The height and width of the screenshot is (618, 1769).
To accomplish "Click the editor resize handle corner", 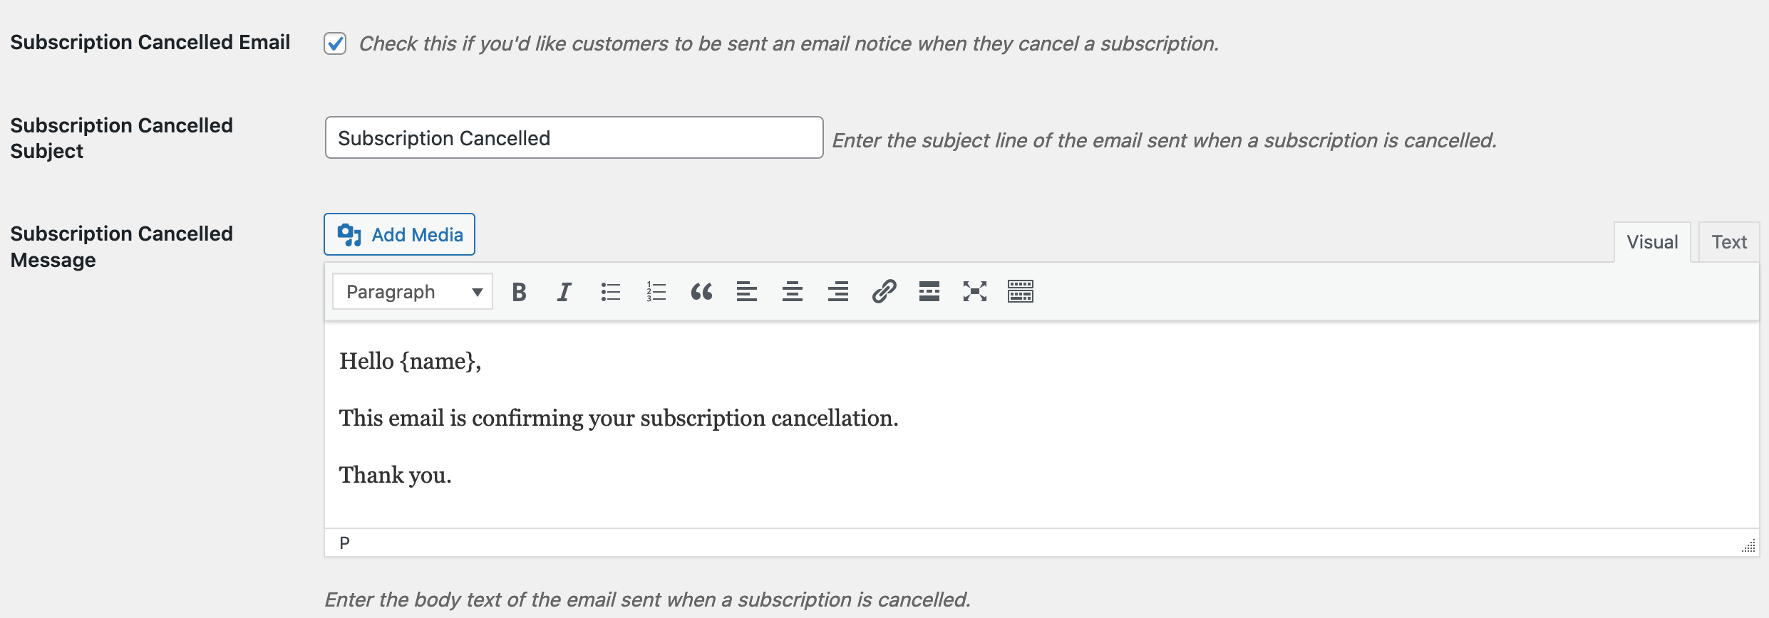I will [1749, 546].
